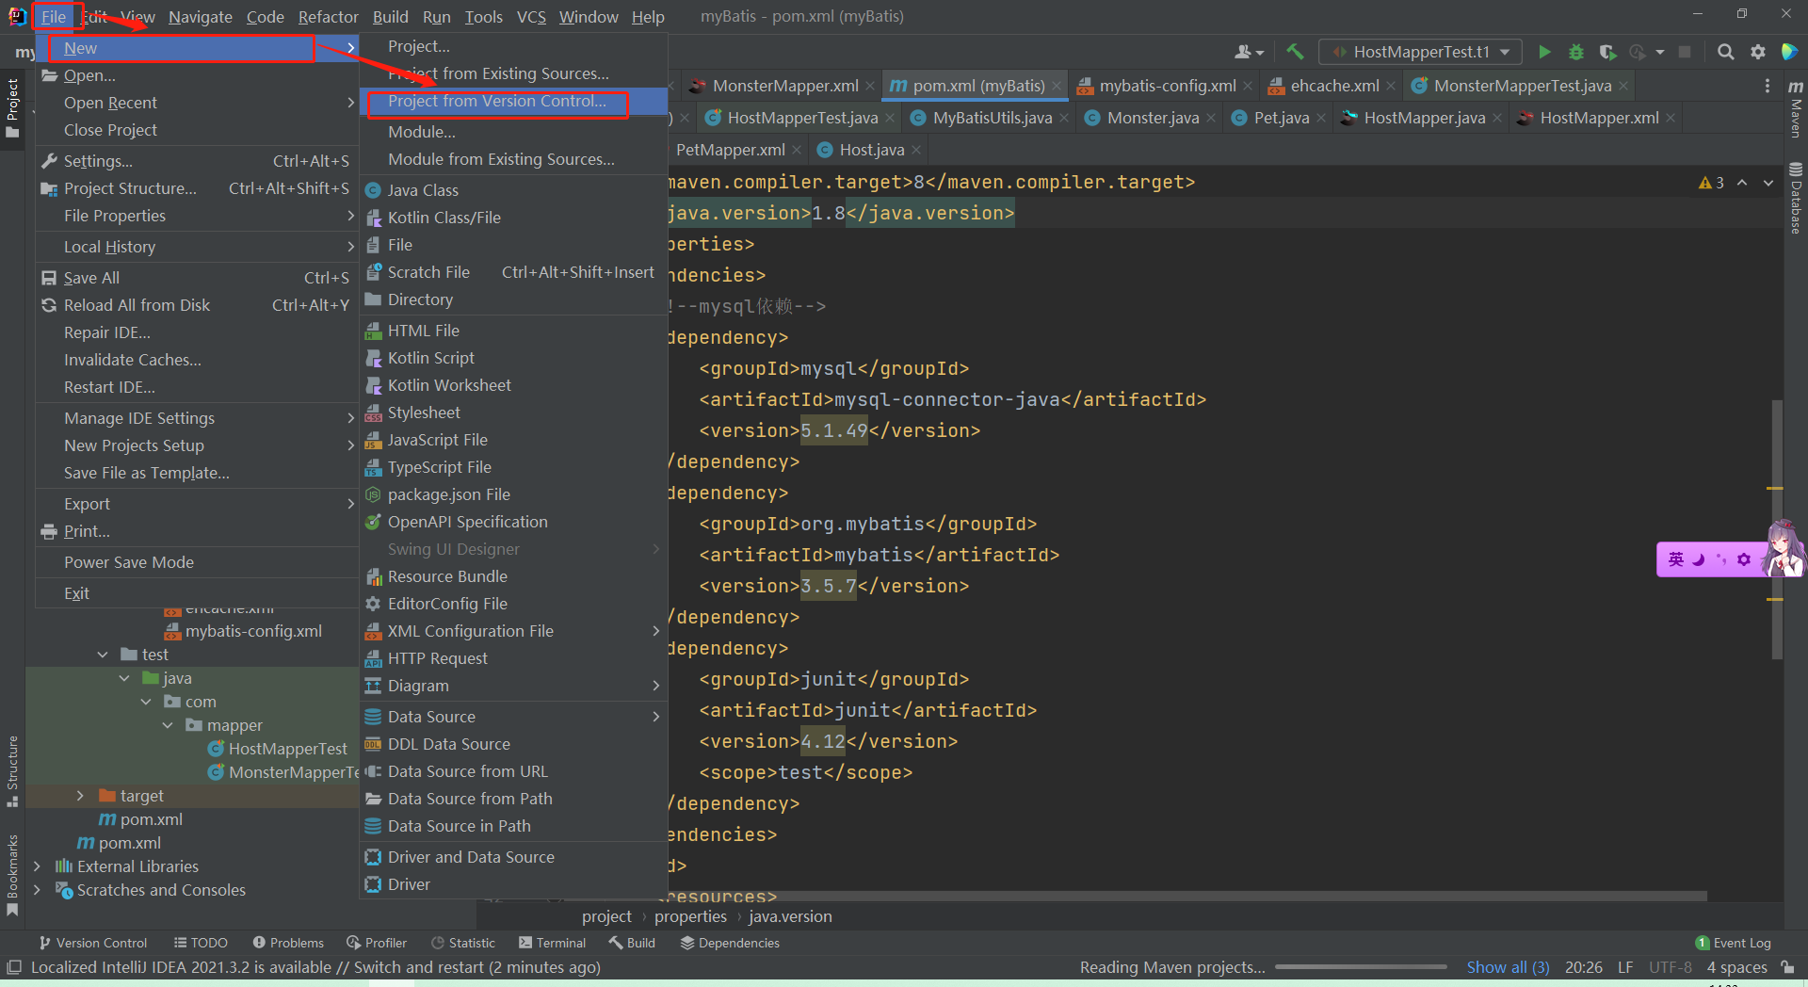Click the warnings indicator showing 3
Viewport: 1808px width, 987px height.
(1711, 183)
